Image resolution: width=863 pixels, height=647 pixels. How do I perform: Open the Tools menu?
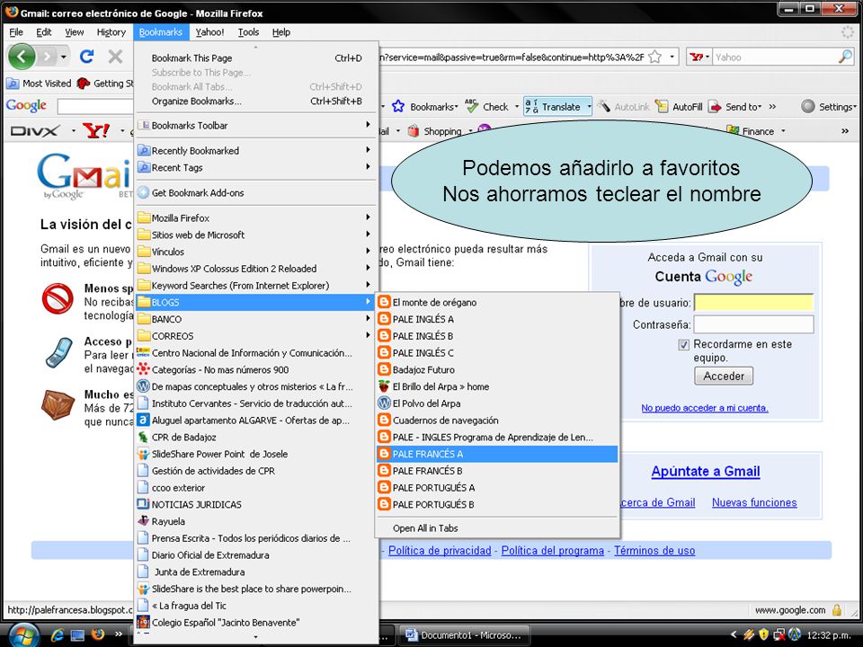coord(248,32)
